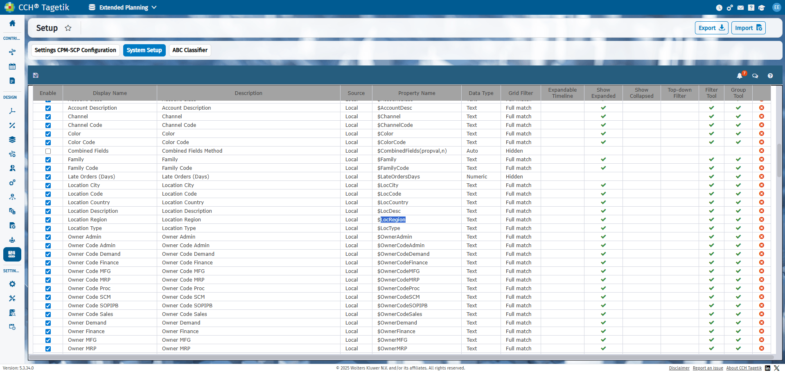Delete the Location Region row
785x372 pixels.
pos(761,219)
